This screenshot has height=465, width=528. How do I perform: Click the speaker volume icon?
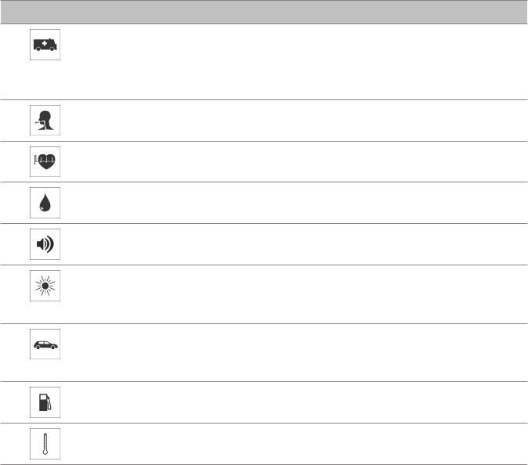45,244
